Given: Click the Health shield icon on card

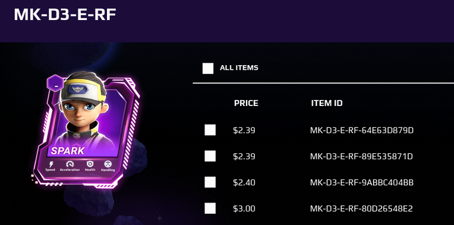Looking at the screenshot, I should pyautogui.click(x=90, y=164).
